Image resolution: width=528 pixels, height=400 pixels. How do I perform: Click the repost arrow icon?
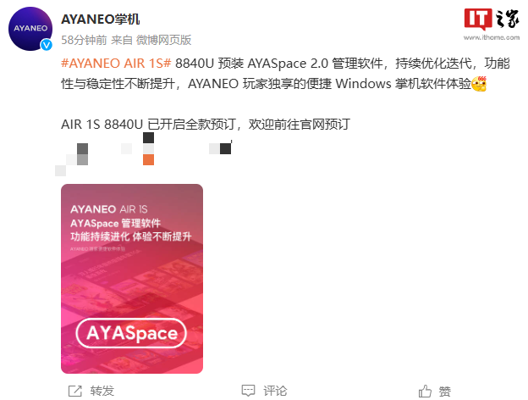click(74, 391)
